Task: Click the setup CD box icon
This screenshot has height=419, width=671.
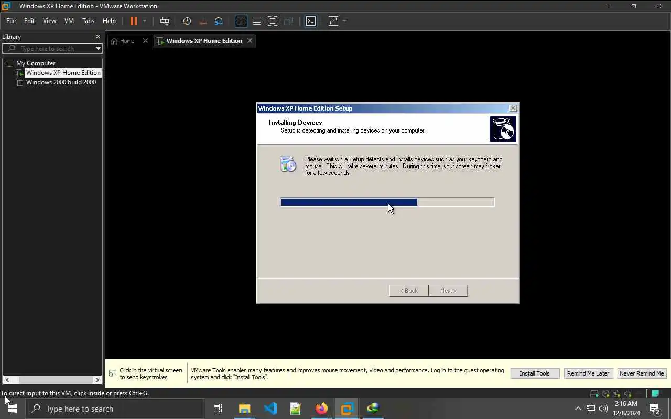Action: tap(503, 129)
